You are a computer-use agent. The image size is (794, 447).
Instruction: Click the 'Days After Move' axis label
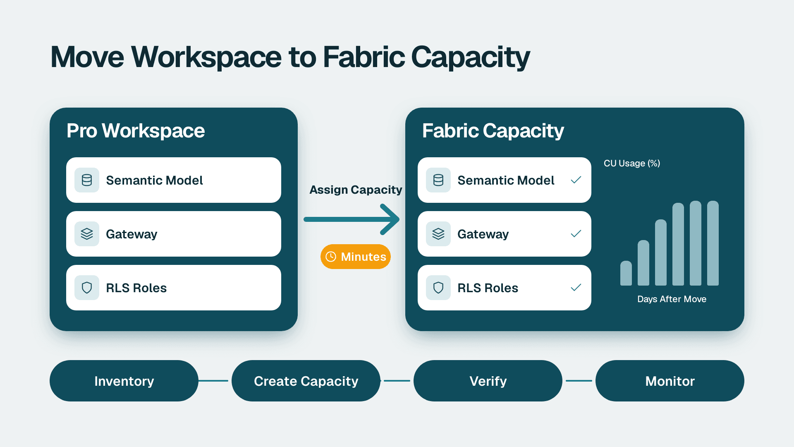(672, 299)
